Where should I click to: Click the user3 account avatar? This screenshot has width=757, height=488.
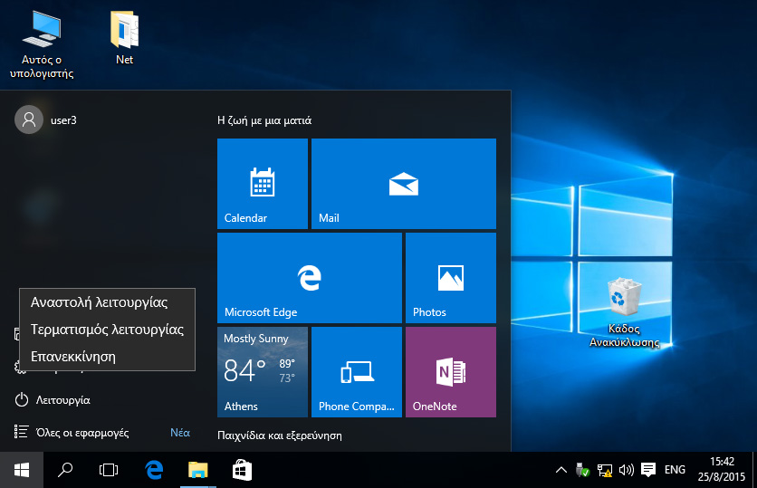[x=29, y=120]
